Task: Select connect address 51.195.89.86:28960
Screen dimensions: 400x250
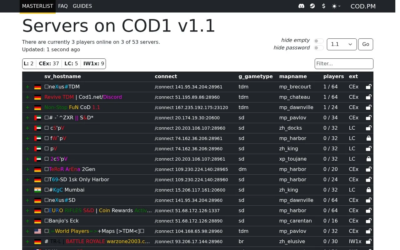Action: 187,97
